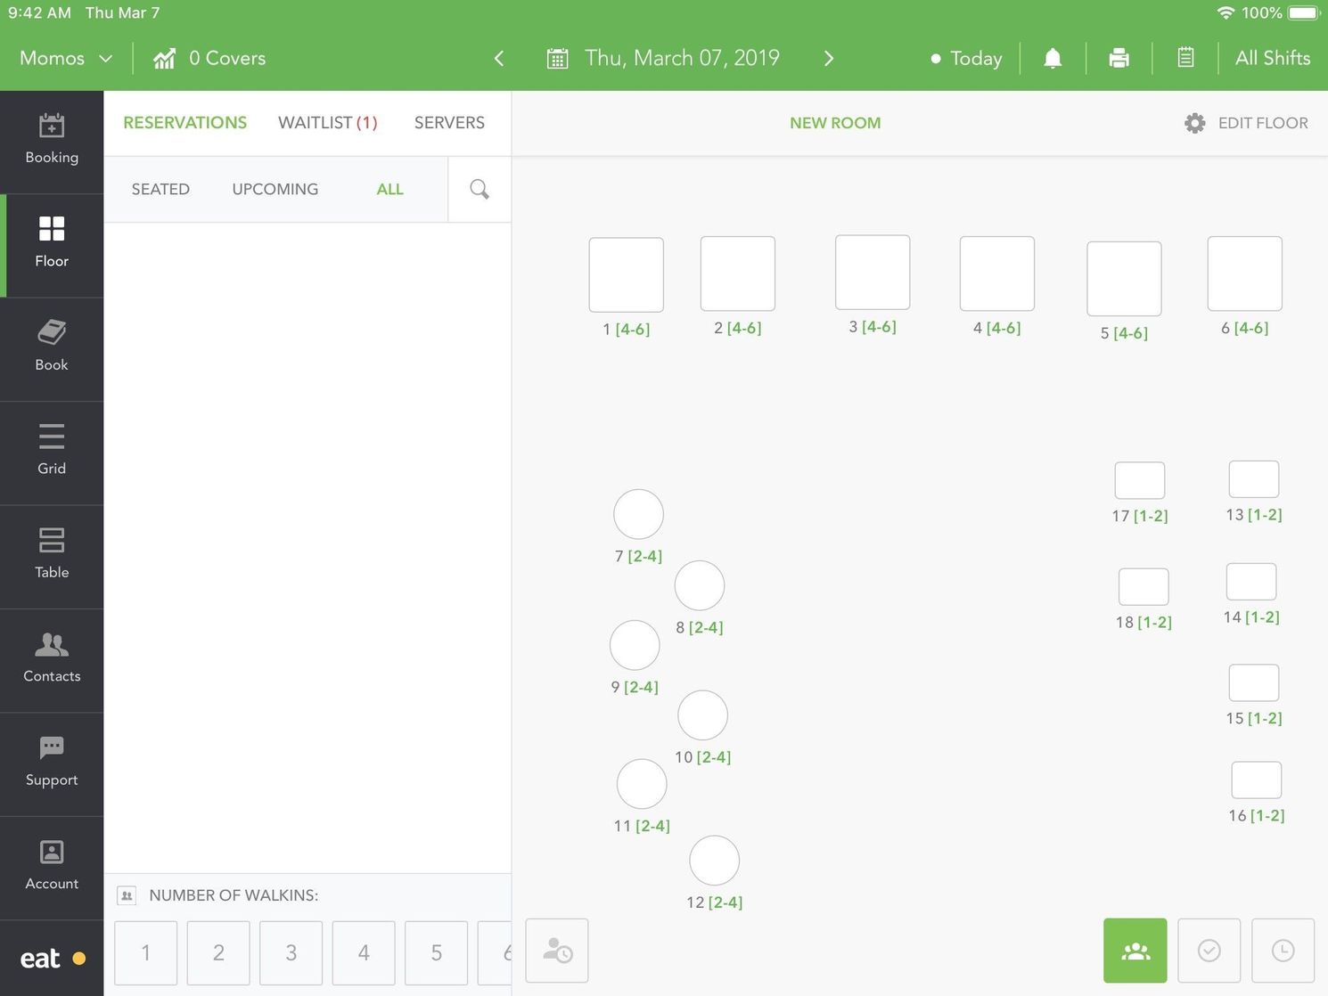The image size is (1328, 996).
Task: Click the NUMBER OF WALKINS label
Action: pos(234,895)
